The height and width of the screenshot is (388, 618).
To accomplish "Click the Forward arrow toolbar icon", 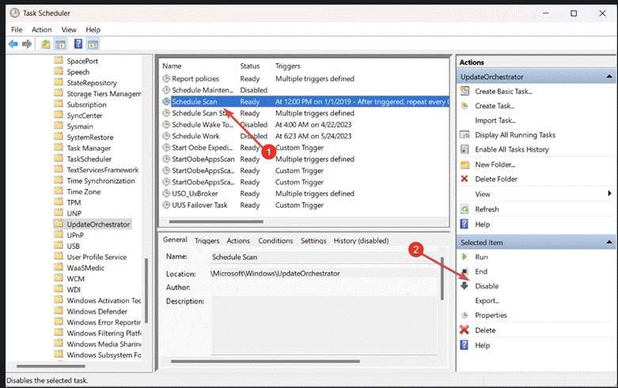I will point(27,44).
